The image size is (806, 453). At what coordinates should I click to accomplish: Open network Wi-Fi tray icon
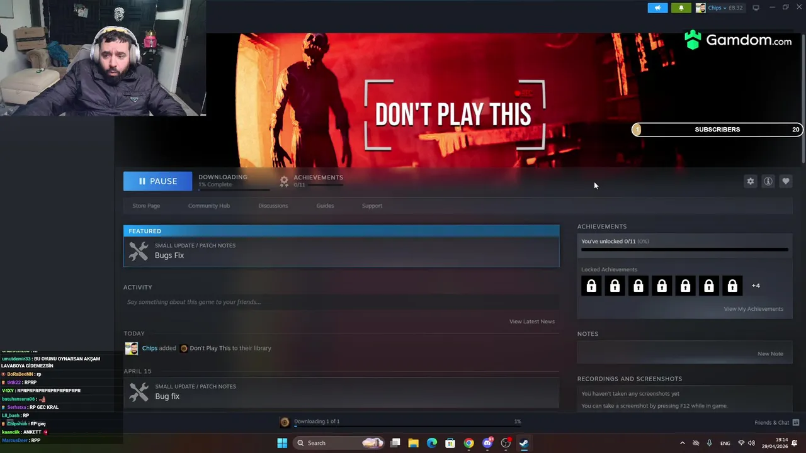click(741, 443)
